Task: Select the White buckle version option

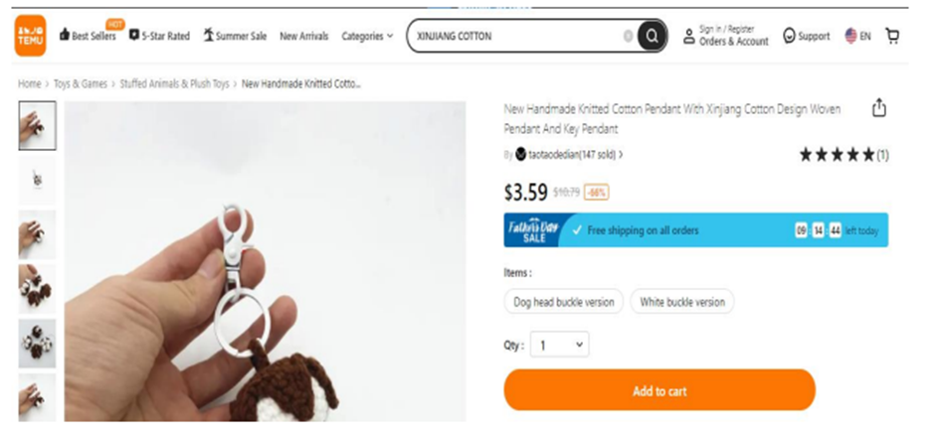Action: tap(681, 302)
